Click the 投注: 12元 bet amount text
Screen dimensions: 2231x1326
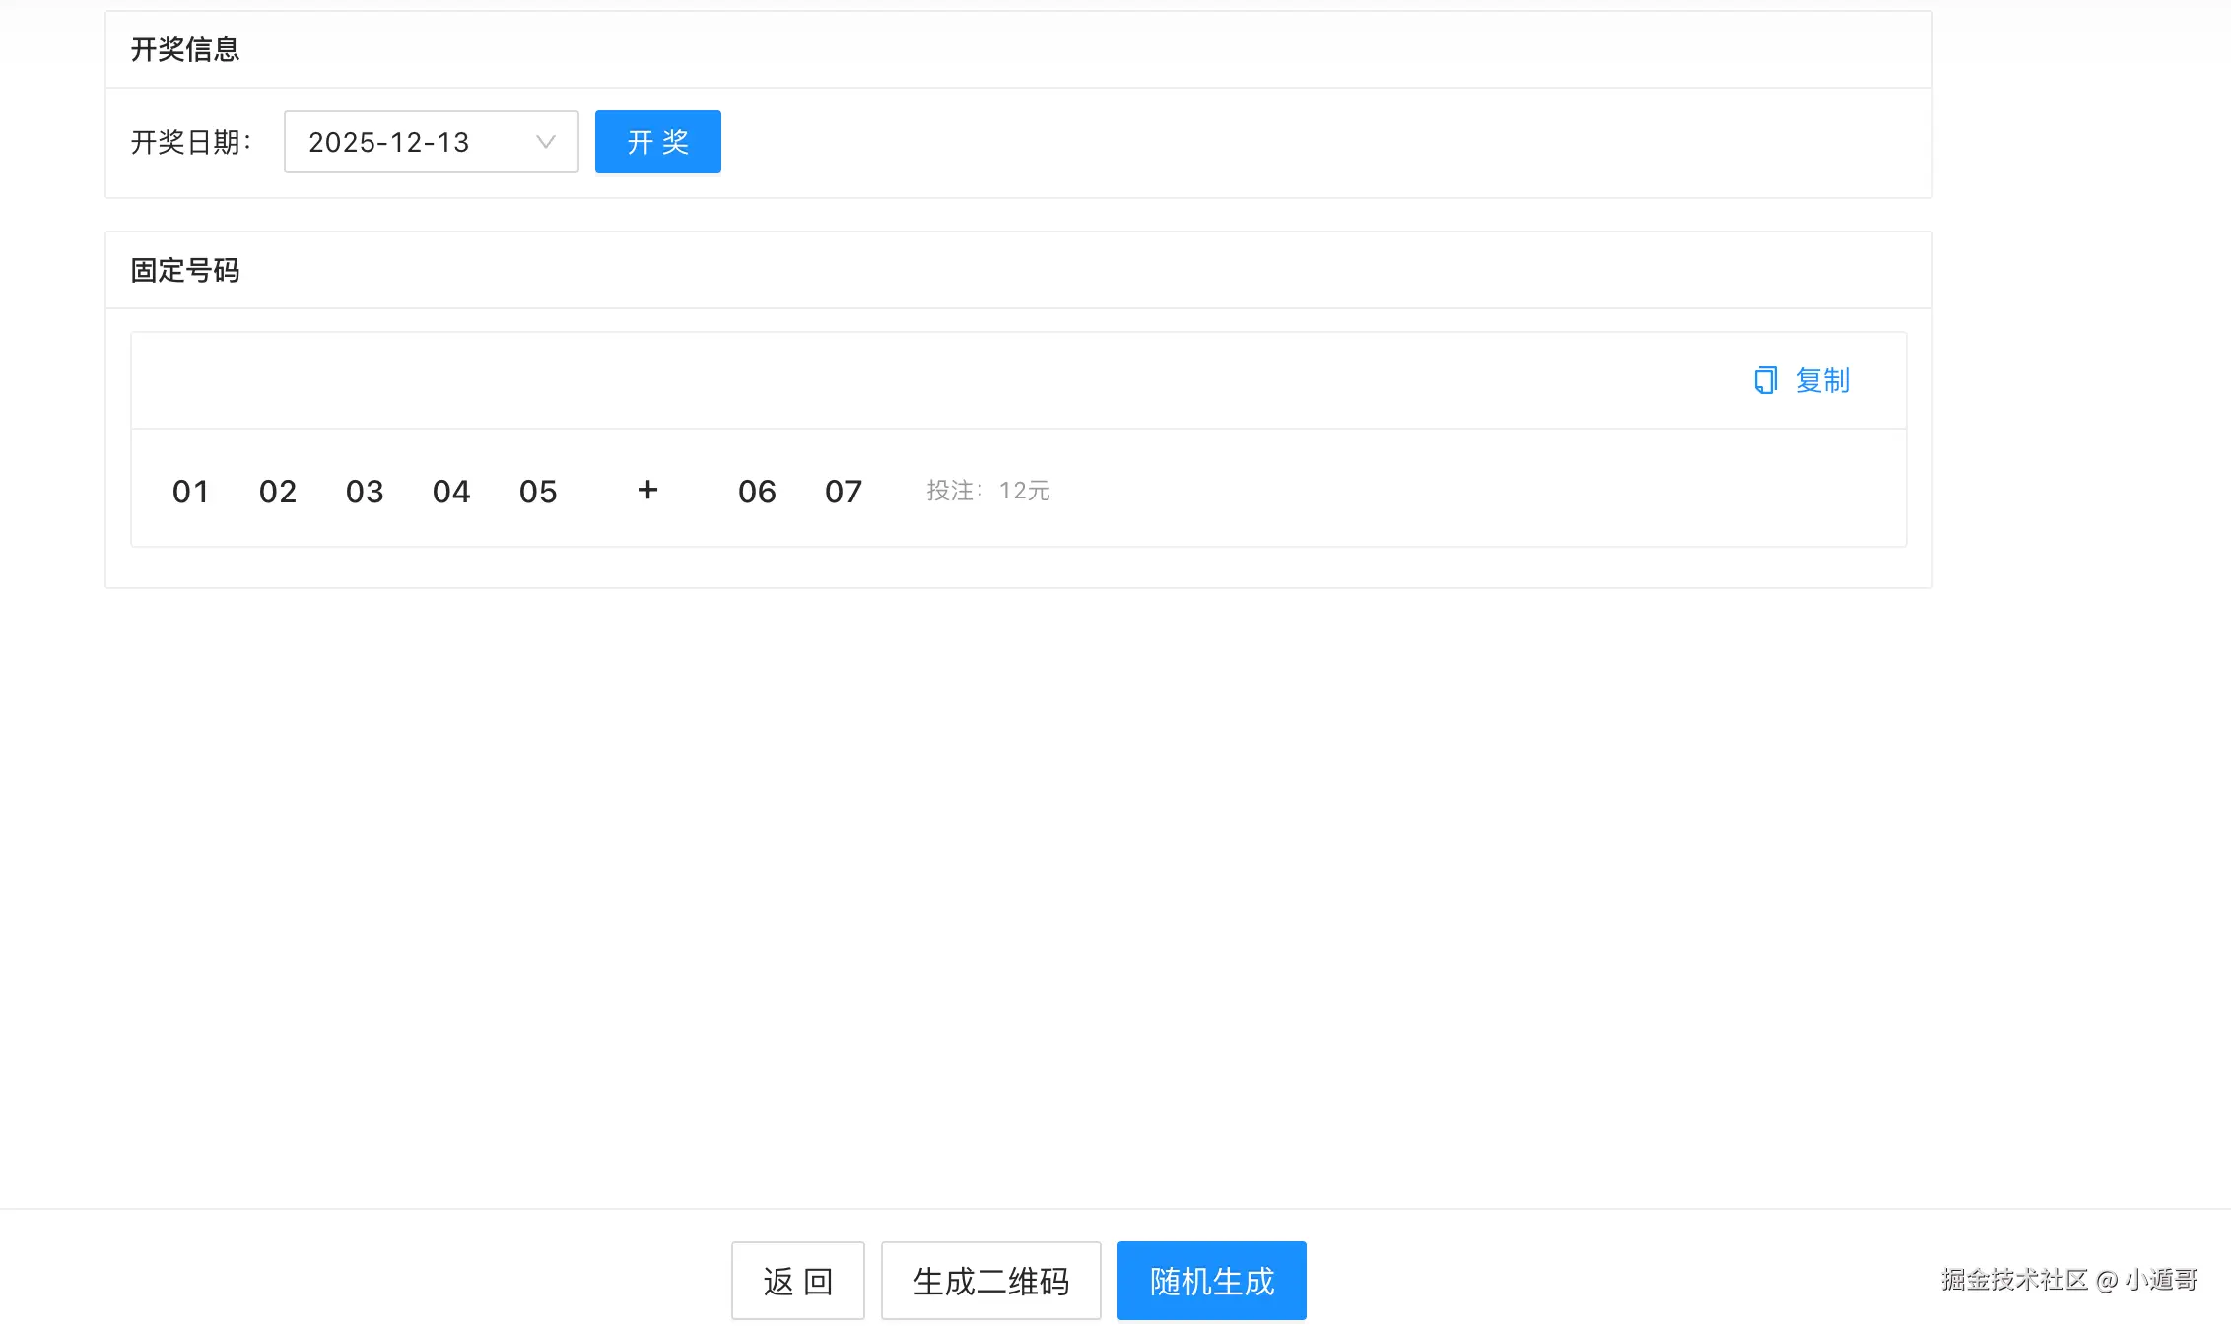(987, 491)
